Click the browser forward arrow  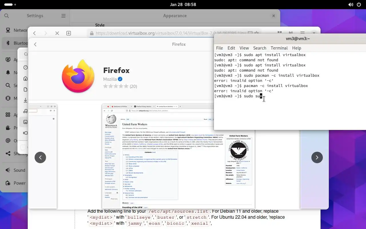coord(46,33)
